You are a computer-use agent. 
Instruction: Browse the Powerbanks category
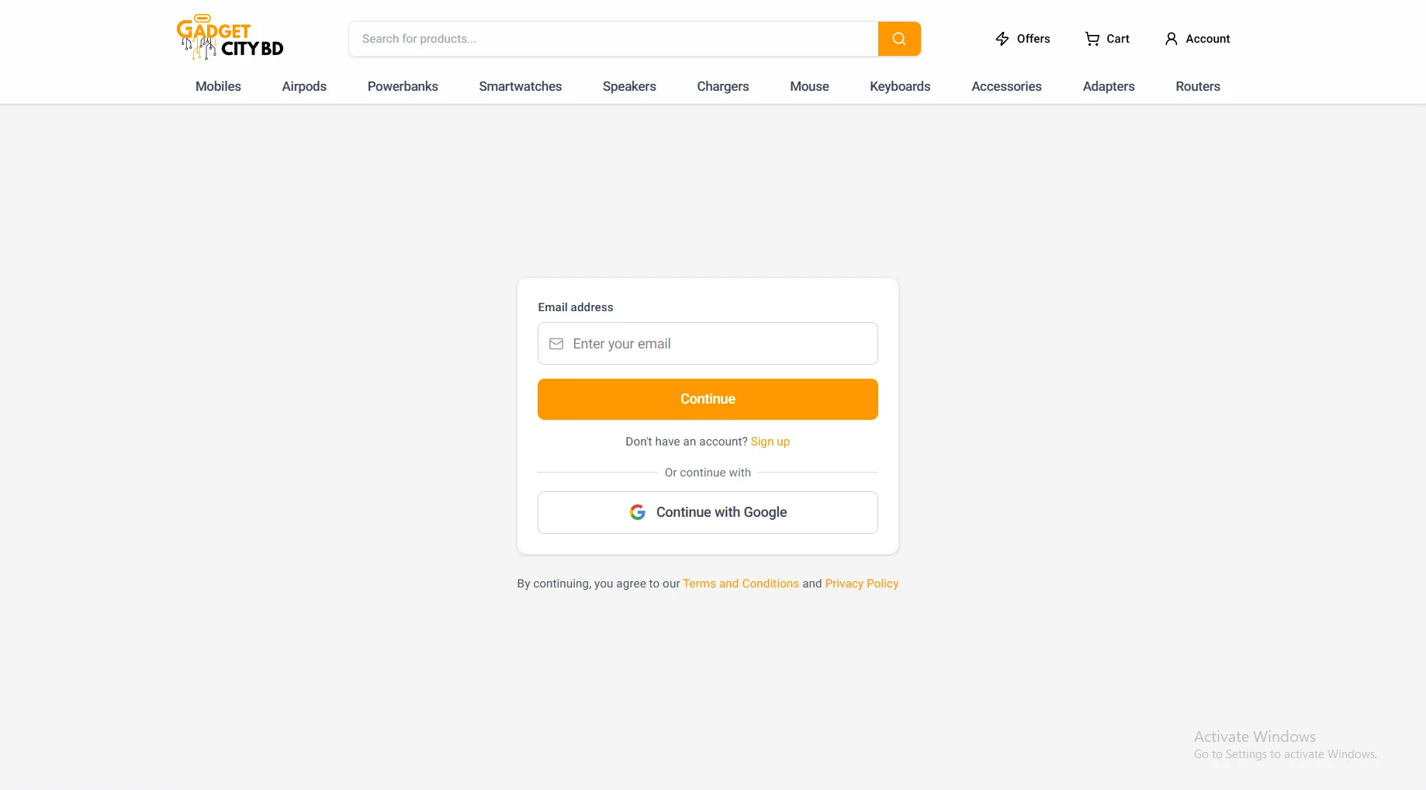tap(402, 86)
